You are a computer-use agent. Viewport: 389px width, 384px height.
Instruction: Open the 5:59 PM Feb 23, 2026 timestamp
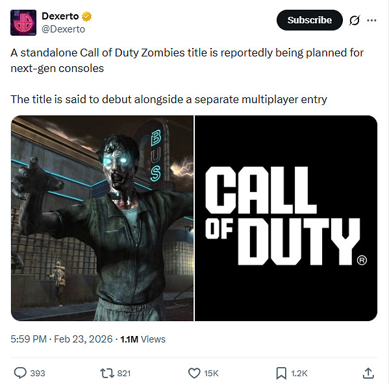pyautogui.click(x=62, y=339)
